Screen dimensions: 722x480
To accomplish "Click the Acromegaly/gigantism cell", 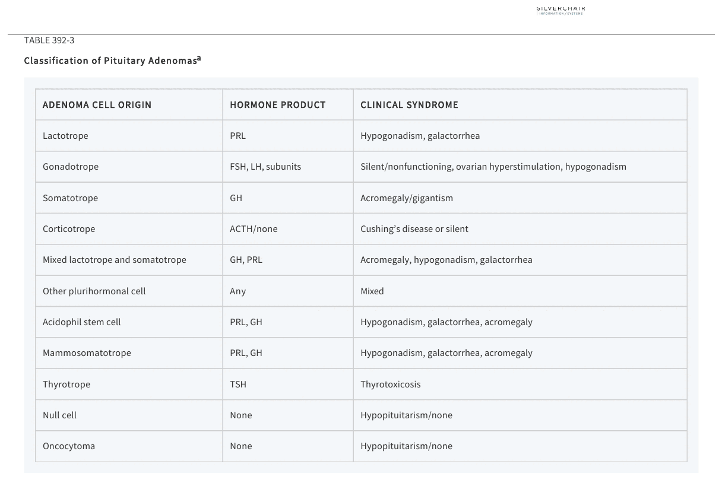I will [520, 198].
